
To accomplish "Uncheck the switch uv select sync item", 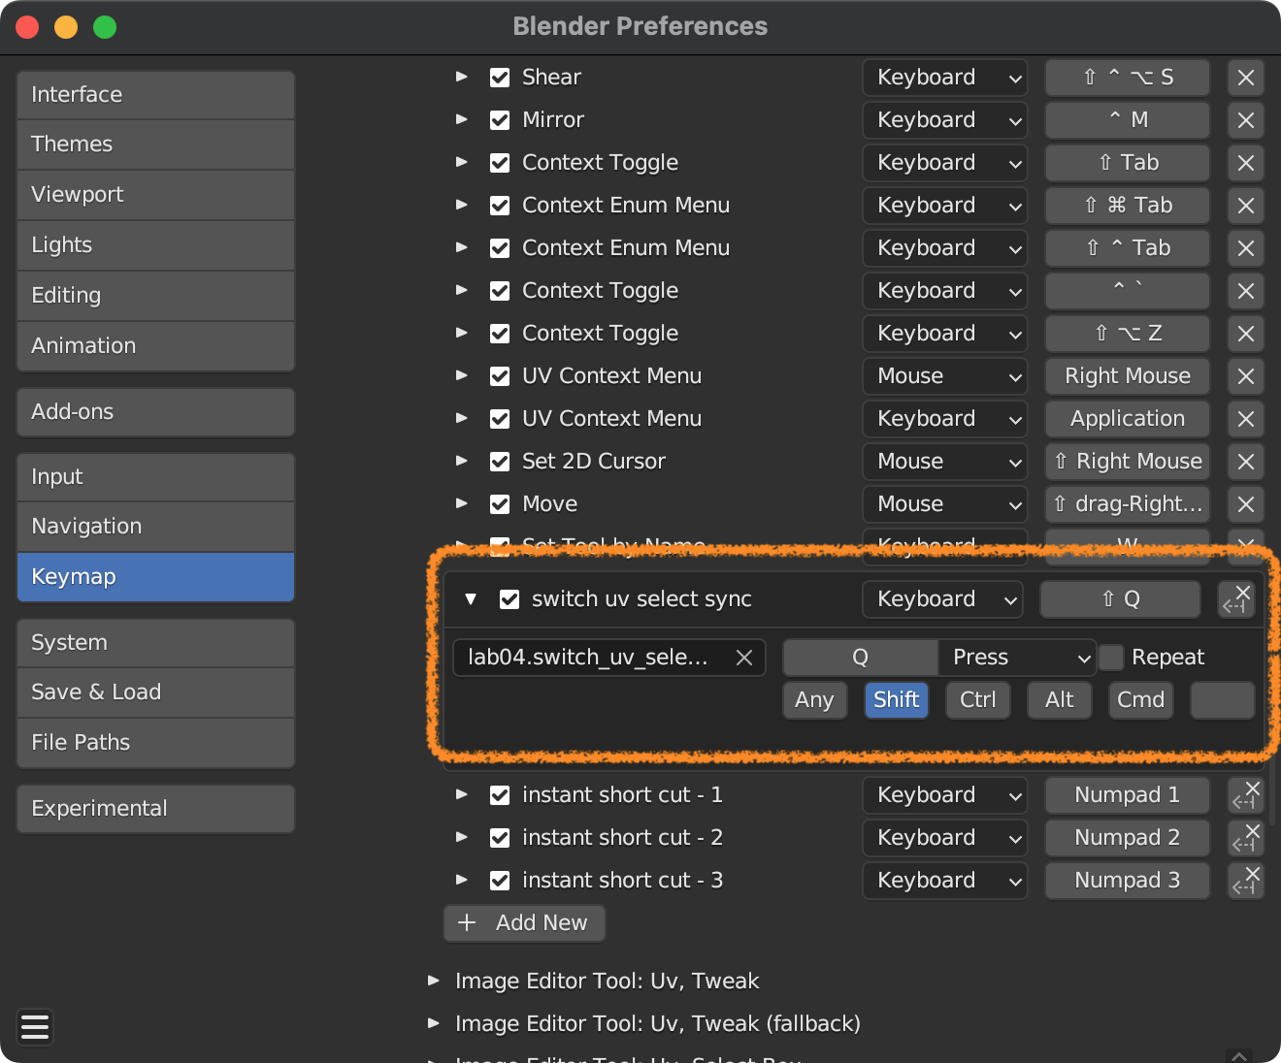I will click(509, 599).
